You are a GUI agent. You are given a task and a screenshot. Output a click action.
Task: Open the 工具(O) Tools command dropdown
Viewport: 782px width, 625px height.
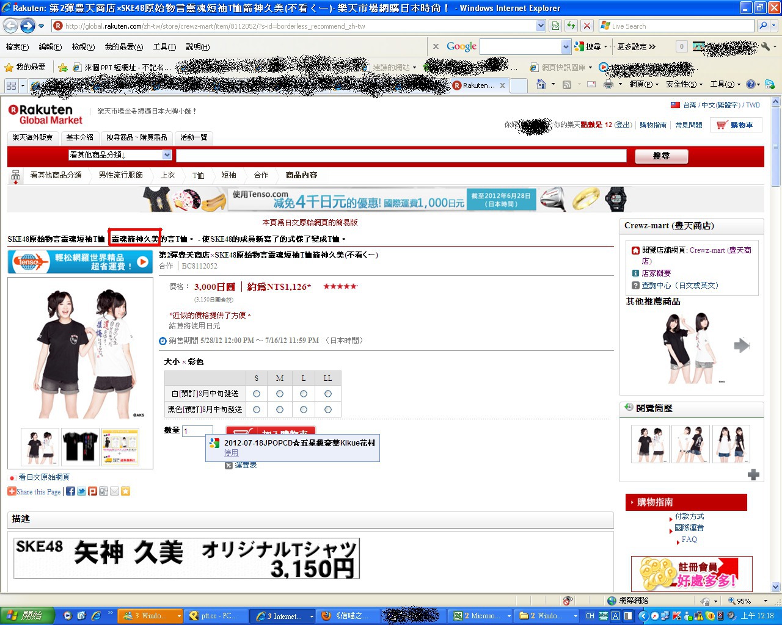725,84
